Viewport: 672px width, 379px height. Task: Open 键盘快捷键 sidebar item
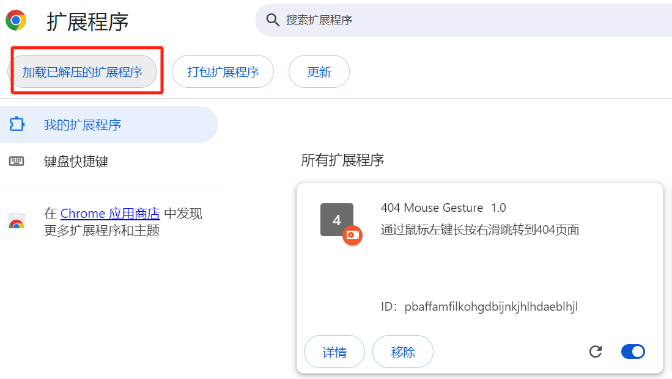109,161
